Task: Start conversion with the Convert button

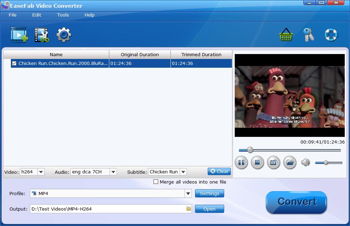Action: pos(297,202)
